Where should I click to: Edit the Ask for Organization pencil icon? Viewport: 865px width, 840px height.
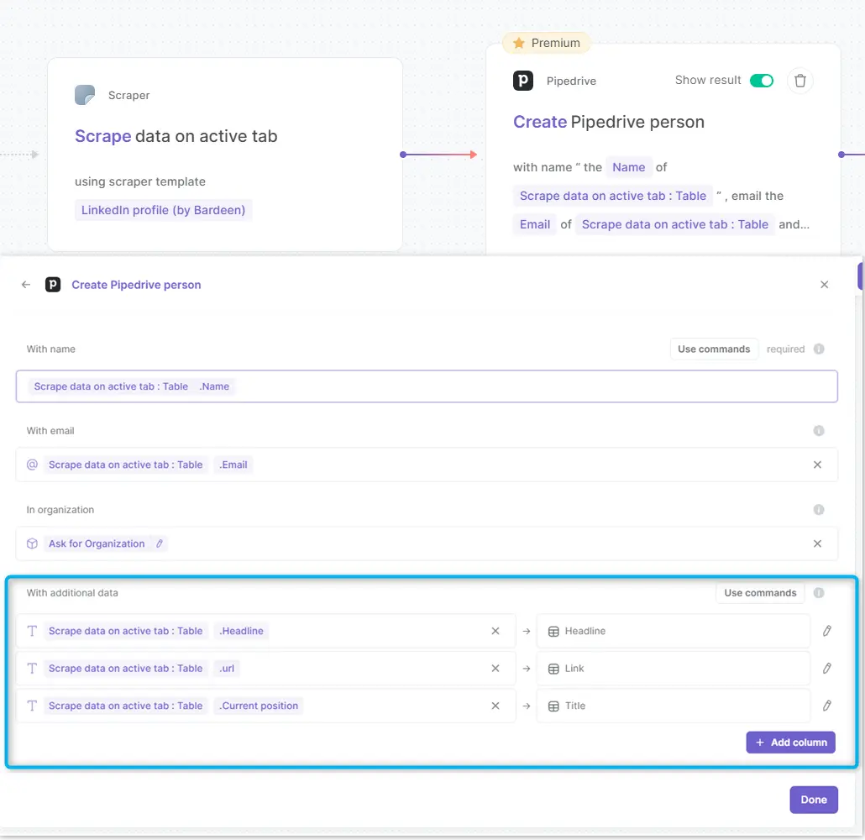tap(159, 543)
